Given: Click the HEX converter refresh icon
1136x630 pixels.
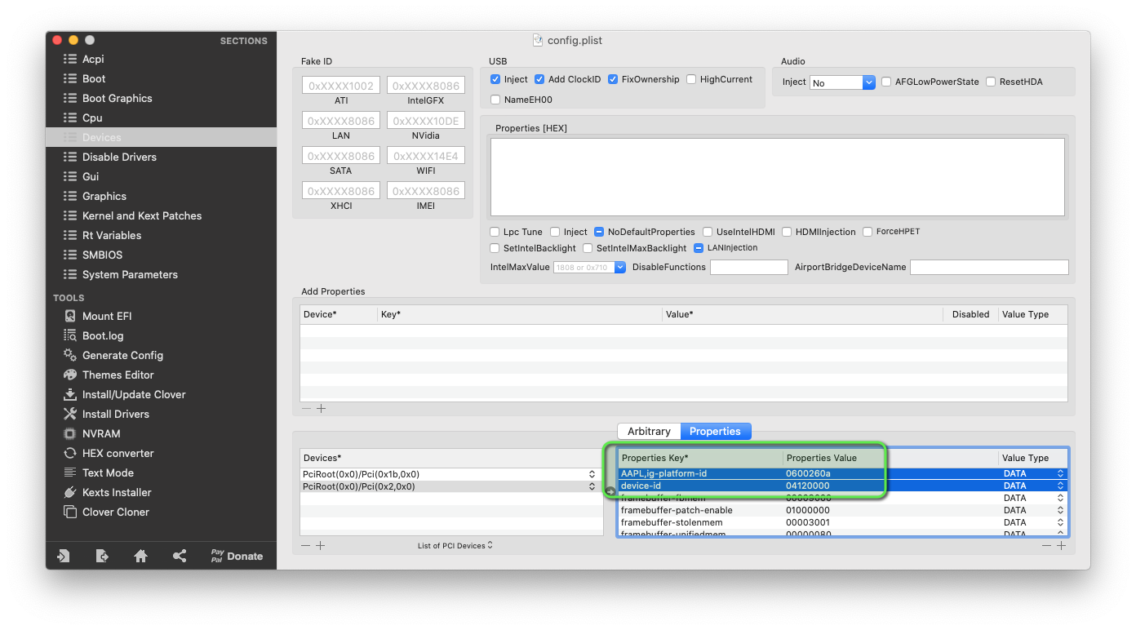Looking at the screenshot, I should tap(69, 453).
